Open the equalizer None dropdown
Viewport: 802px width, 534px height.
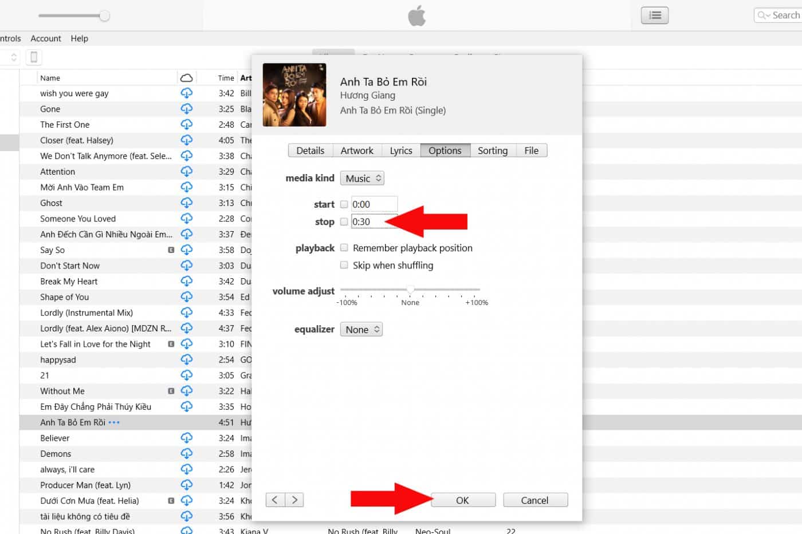(361, 330)
